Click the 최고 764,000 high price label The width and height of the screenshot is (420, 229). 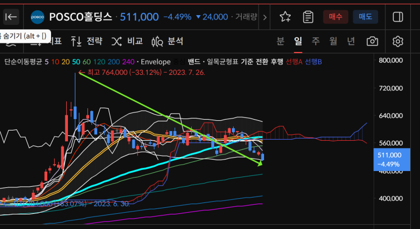click(142, 73)
